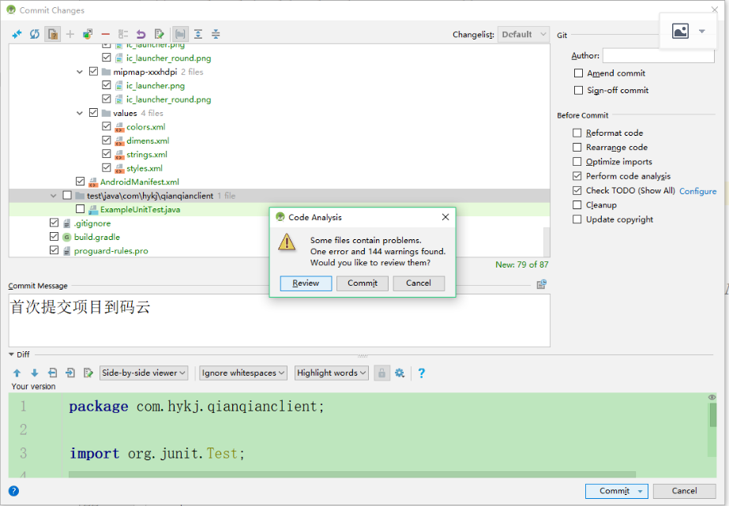The image size is (729, 506).
Task: Click the bottom-left blue help icon
Action: tap(14, 491)
